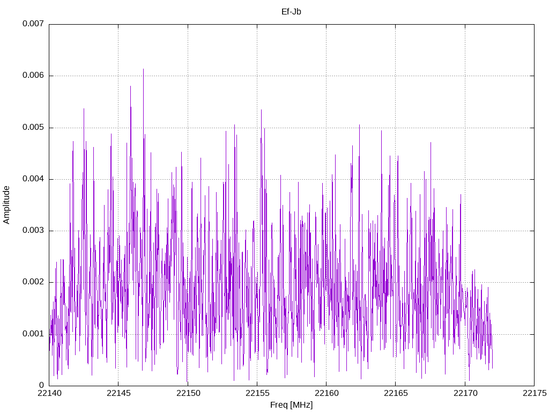
Task: Click the 22145 x-axis tick label
Action: point(118,393)
